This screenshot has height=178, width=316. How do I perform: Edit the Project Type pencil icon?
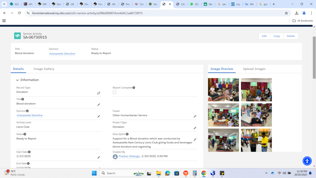[x=195, y=128]
